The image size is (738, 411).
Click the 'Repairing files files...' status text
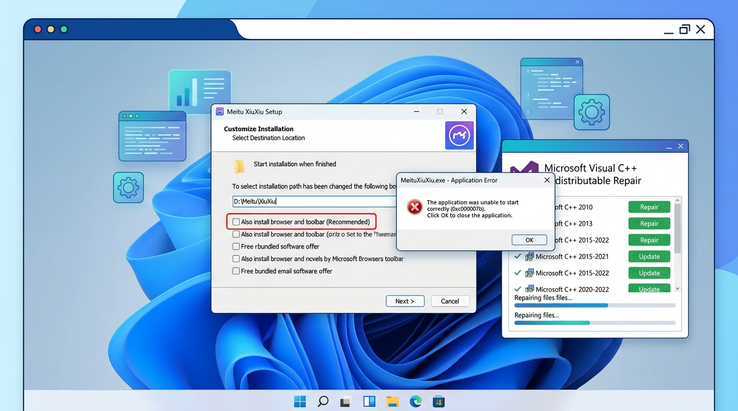[x=543, y=298]
